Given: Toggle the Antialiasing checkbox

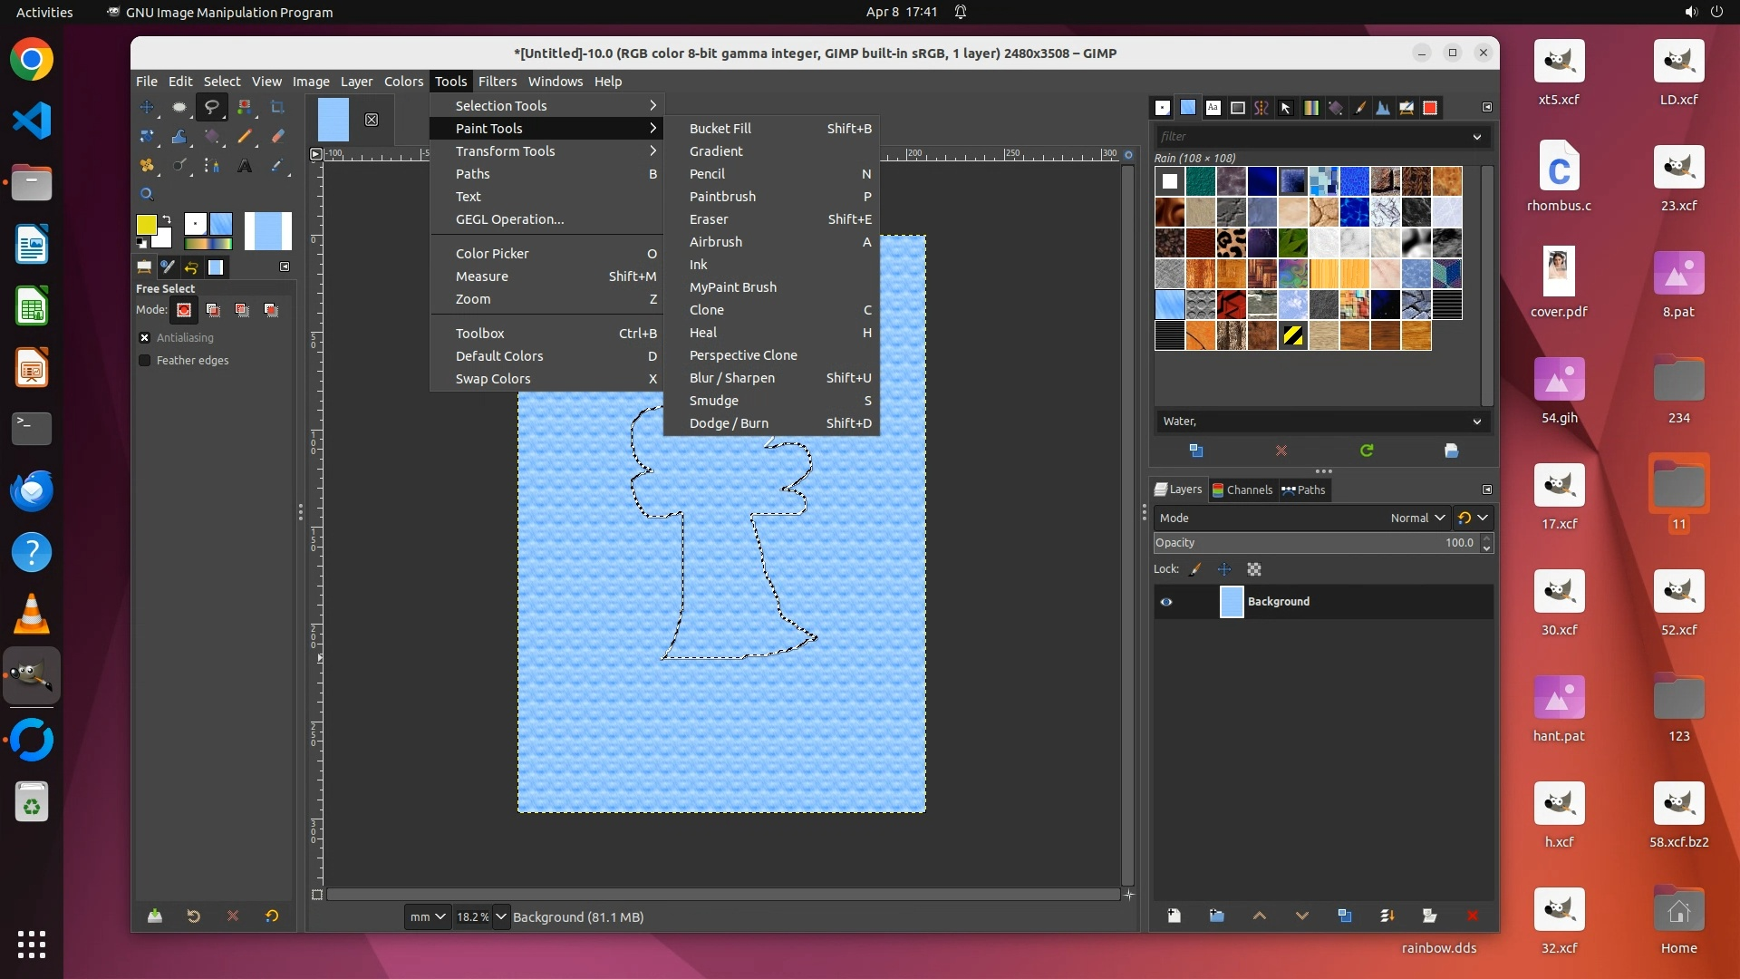Looking at the screenshot, I should tap(145, 337).
